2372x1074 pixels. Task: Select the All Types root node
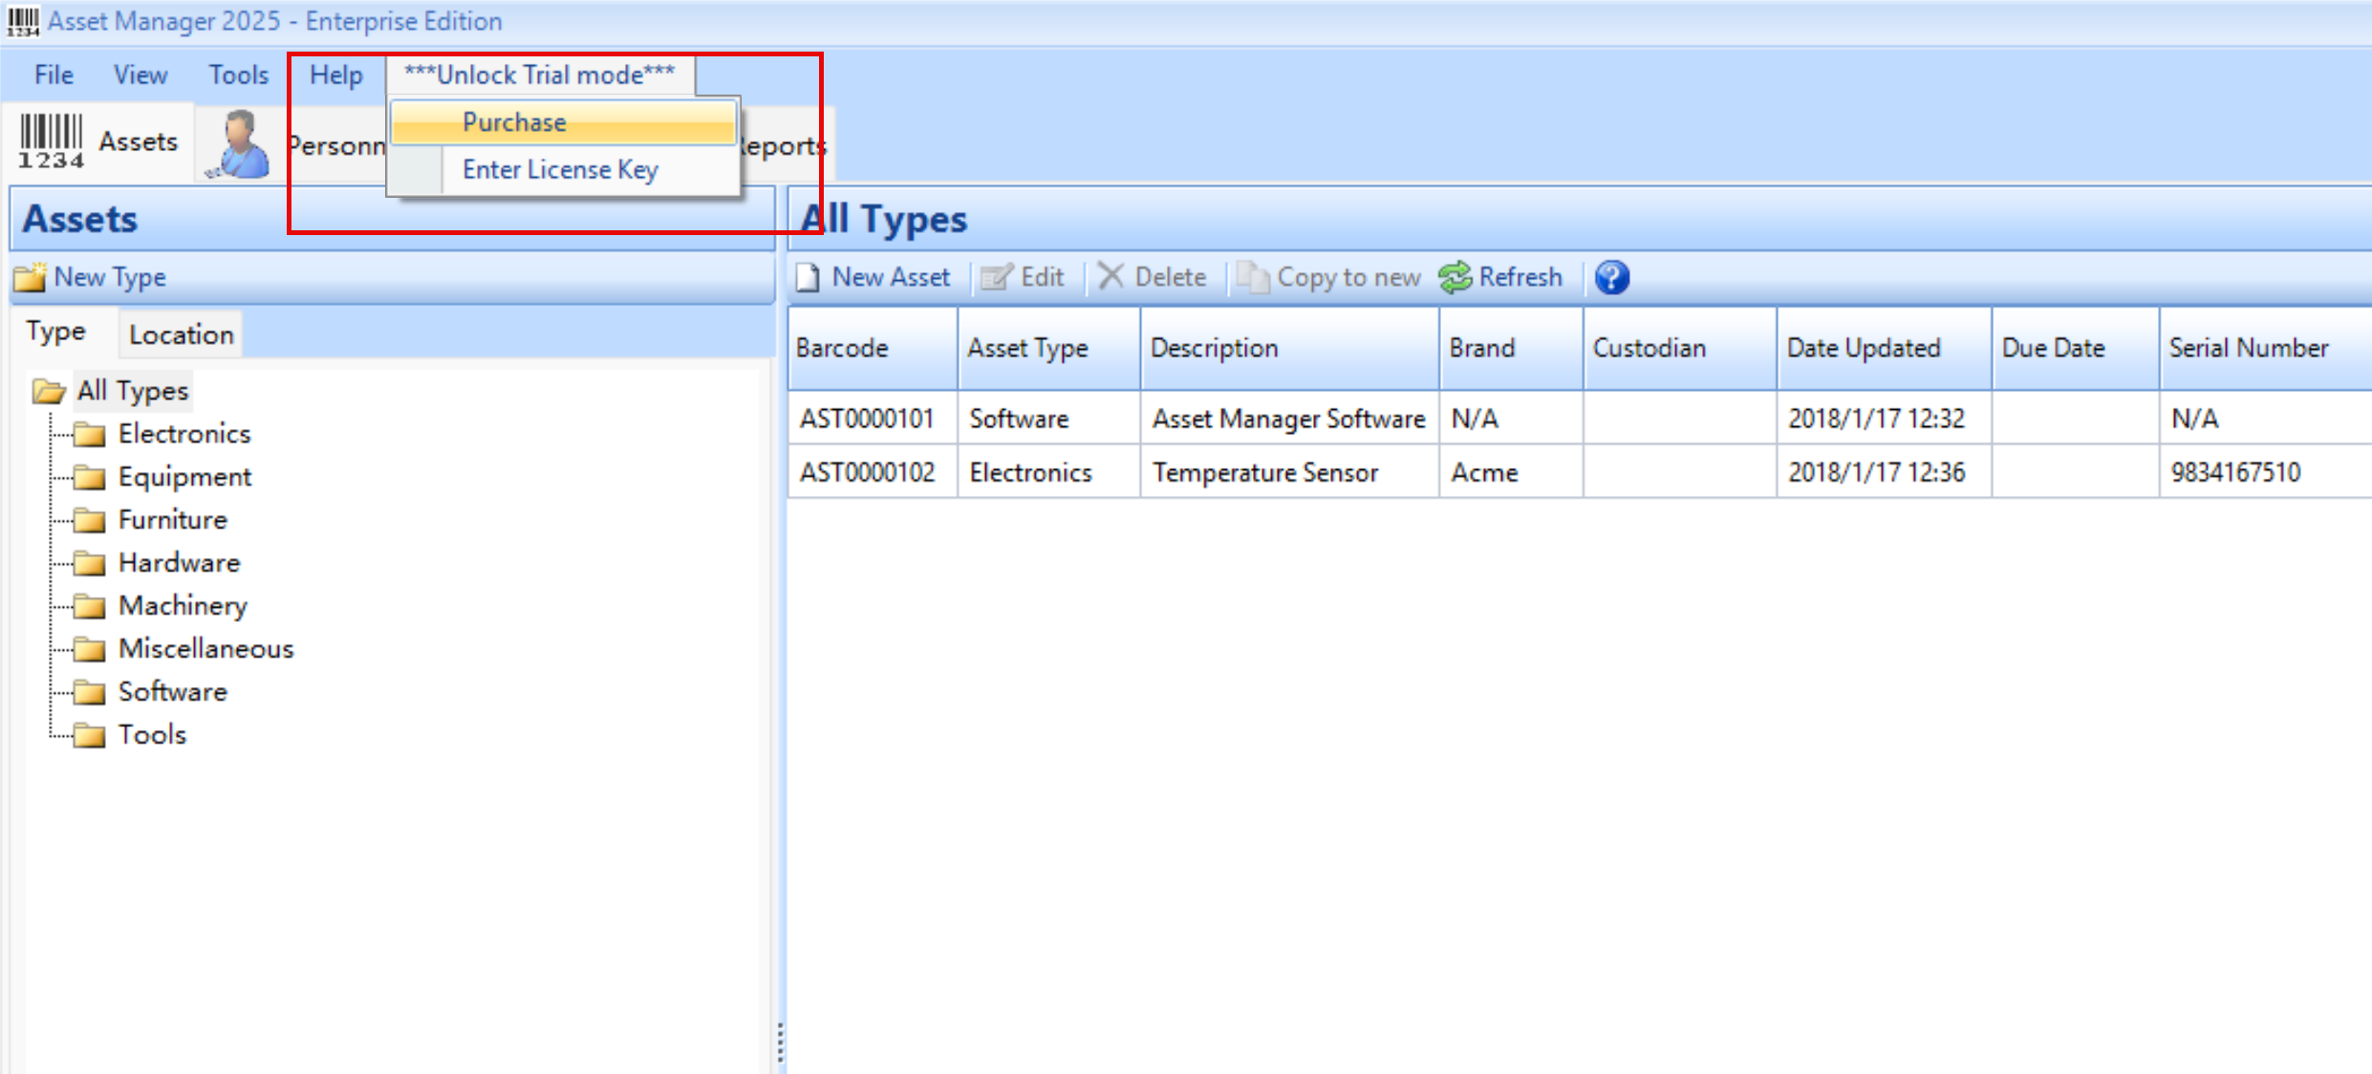pyautogui.click(x=132, y=391)
